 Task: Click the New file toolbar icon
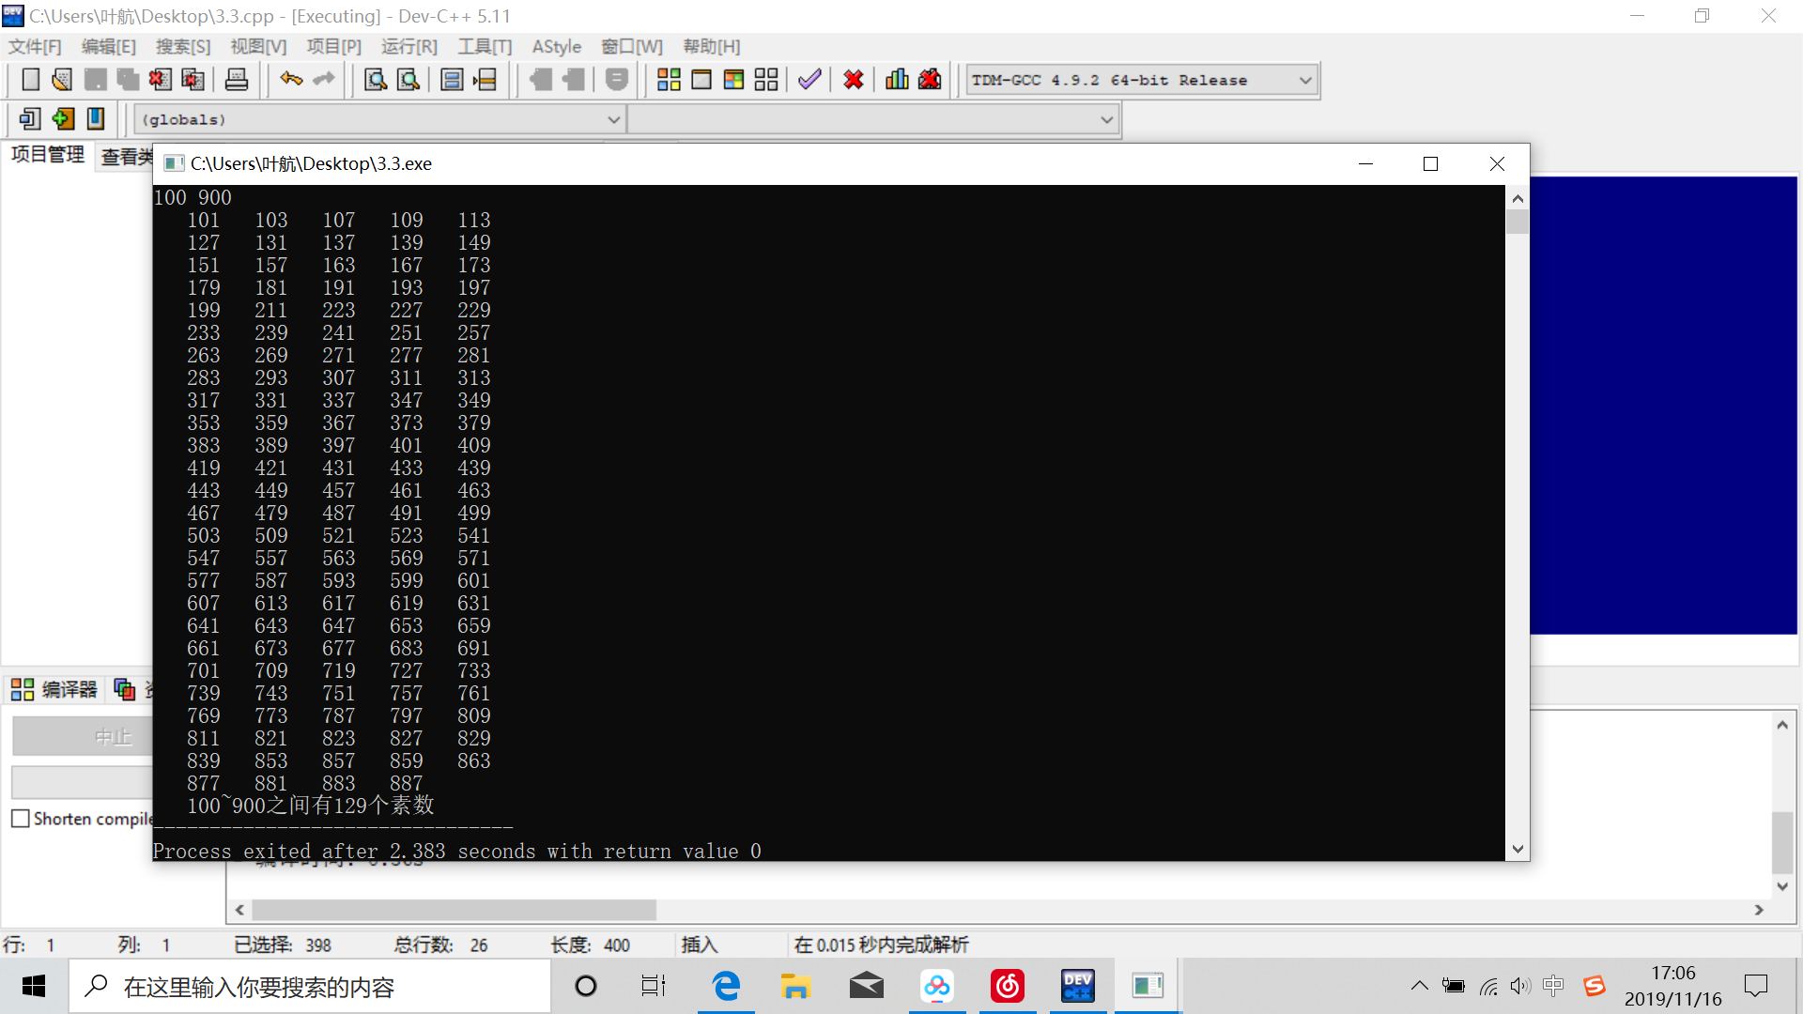[x=31, y=80]
